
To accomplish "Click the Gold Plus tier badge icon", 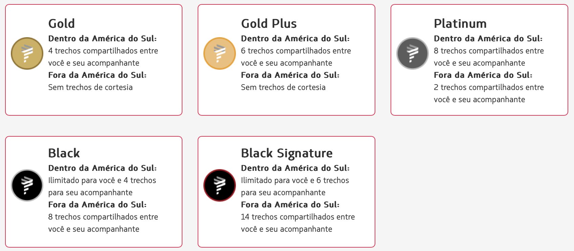I will 220,53.
